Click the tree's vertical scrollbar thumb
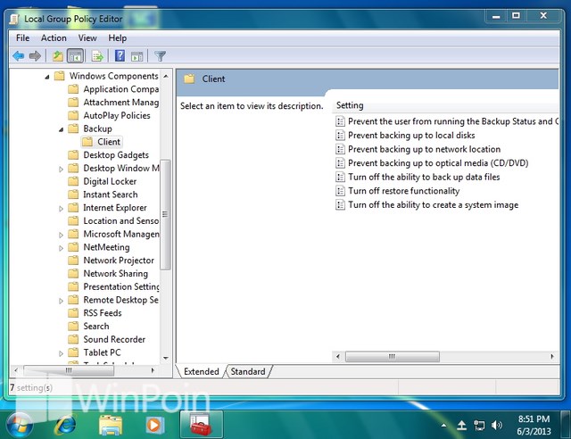571x439 pixels. pos(165,214)
